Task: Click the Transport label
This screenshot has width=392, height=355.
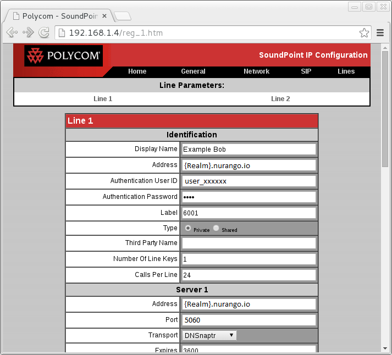Action: (x=163, y=335)
